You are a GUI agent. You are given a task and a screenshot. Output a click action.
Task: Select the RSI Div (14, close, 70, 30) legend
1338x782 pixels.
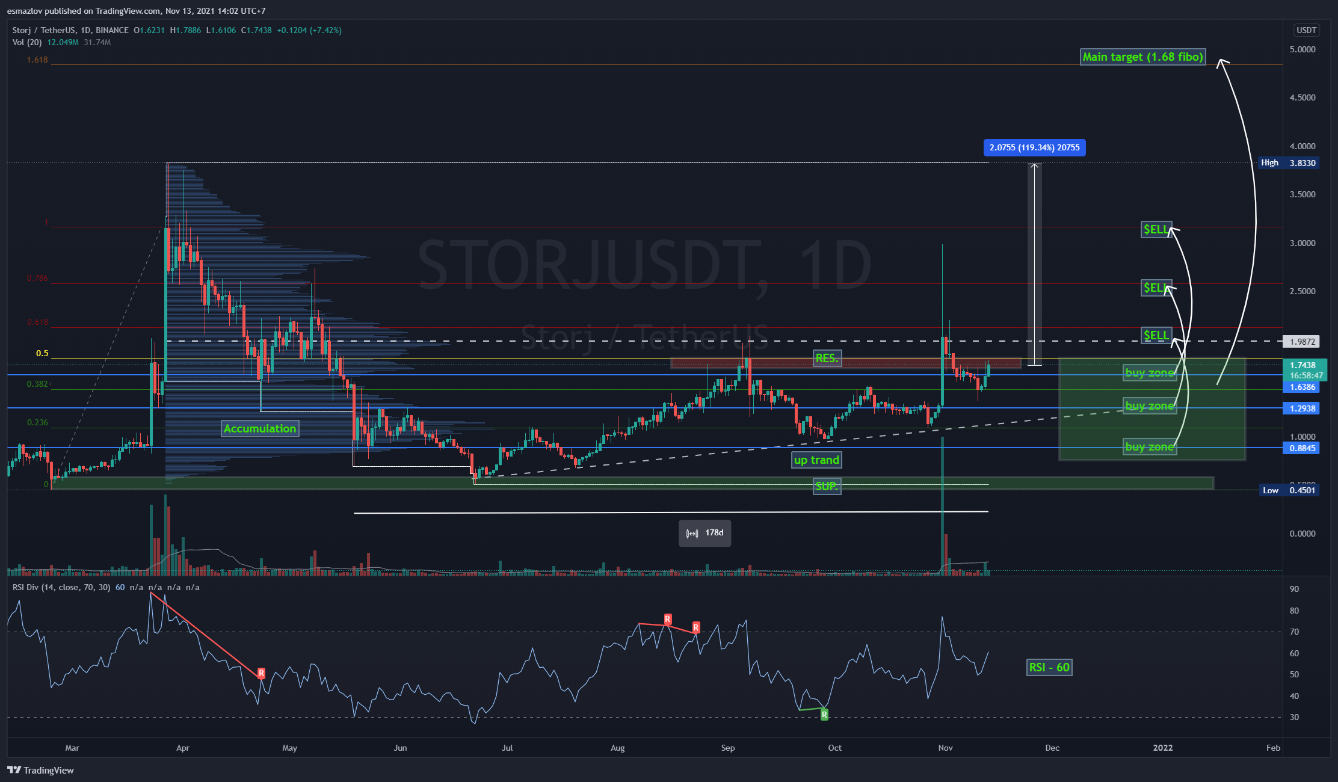click(x=61, y=587)
